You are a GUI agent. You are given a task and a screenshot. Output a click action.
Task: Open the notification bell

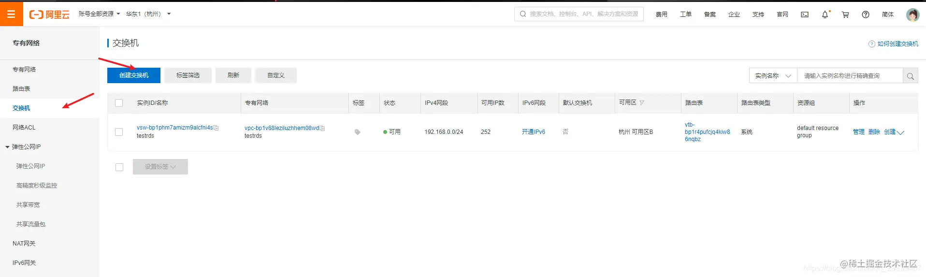(x=825, y=15)
